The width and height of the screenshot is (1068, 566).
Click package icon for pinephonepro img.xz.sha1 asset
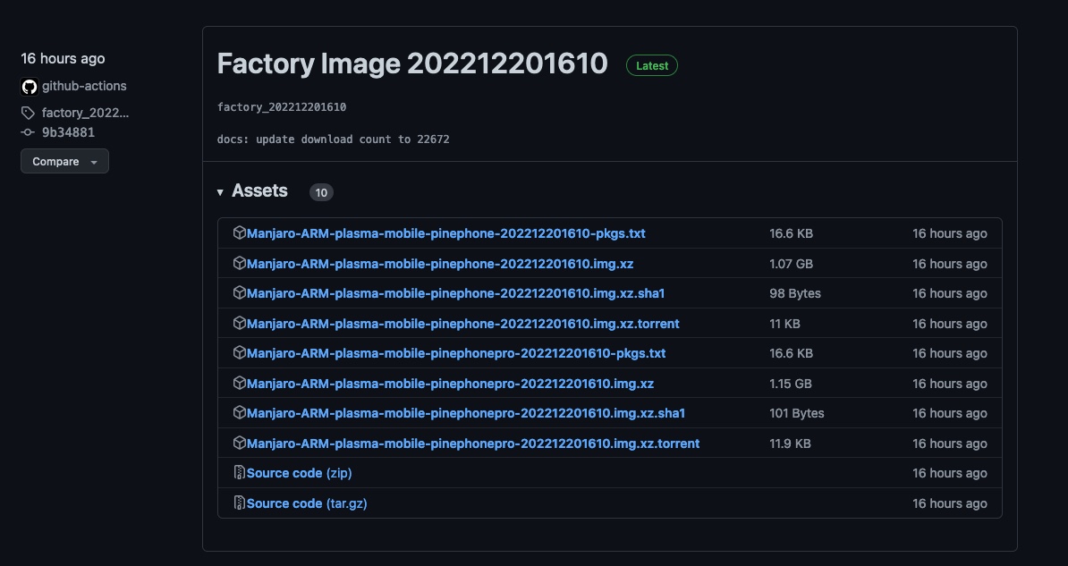[x=239, y=413]
